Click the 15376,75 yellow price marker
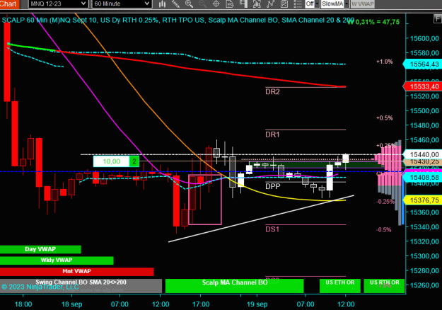The width and height of the screenshot is (442, 310). (422, 200)
